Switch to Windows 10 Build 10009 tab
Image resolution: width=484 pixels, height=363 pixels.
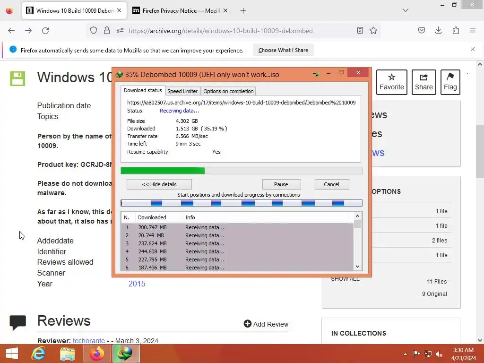(x=74, y=11)
